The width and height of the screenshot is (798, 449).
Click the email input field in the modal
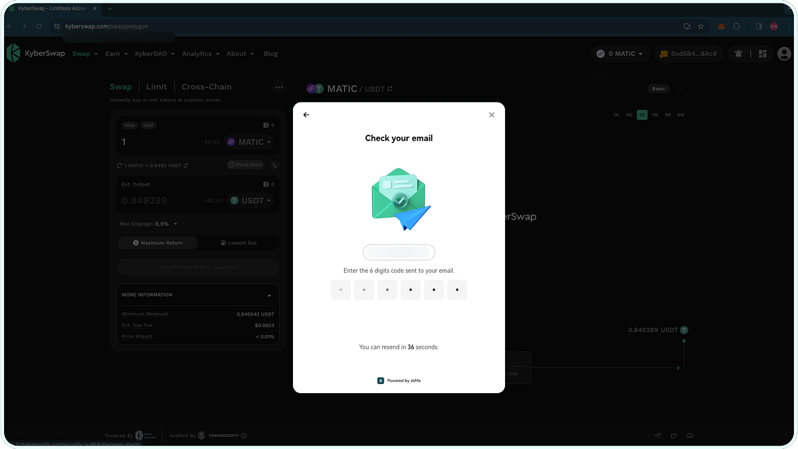(x=398, y=252)
